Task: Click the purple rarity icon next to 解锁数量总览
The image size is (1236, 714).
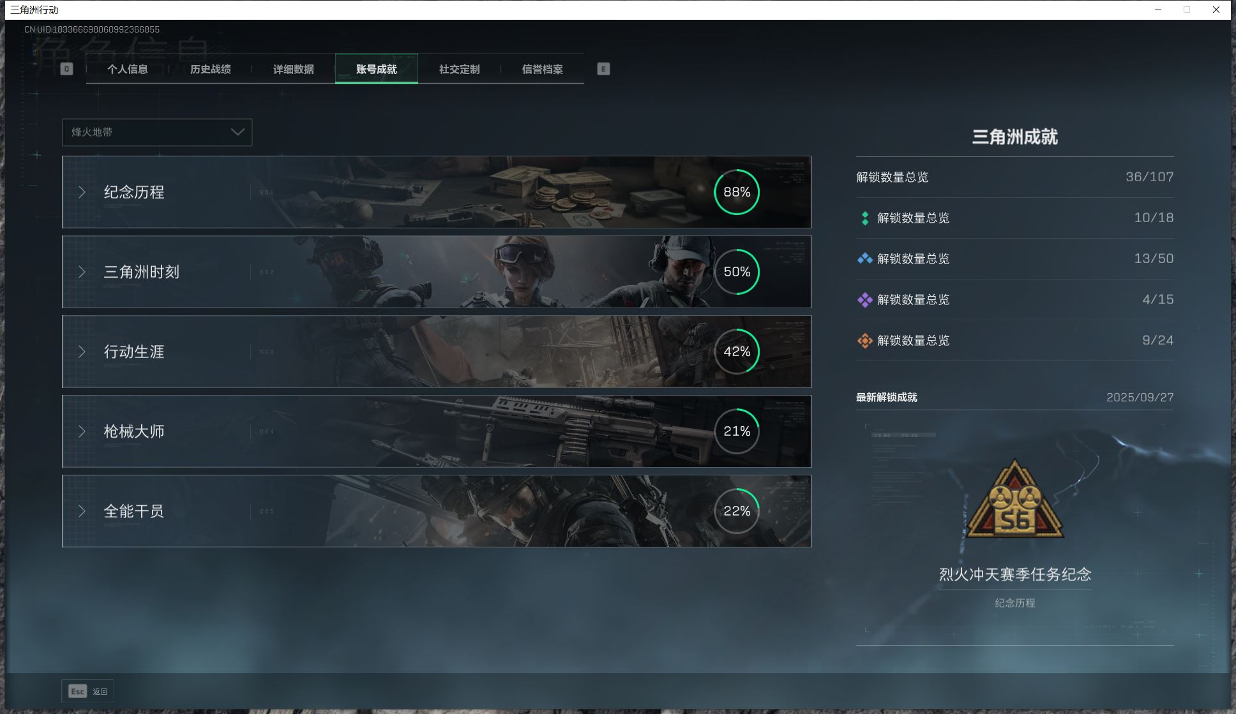Action: click(864, 299)
